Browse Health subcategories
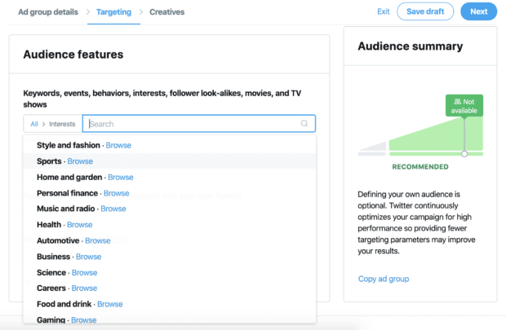Screen dimensions: 506x330 (80, 225)
